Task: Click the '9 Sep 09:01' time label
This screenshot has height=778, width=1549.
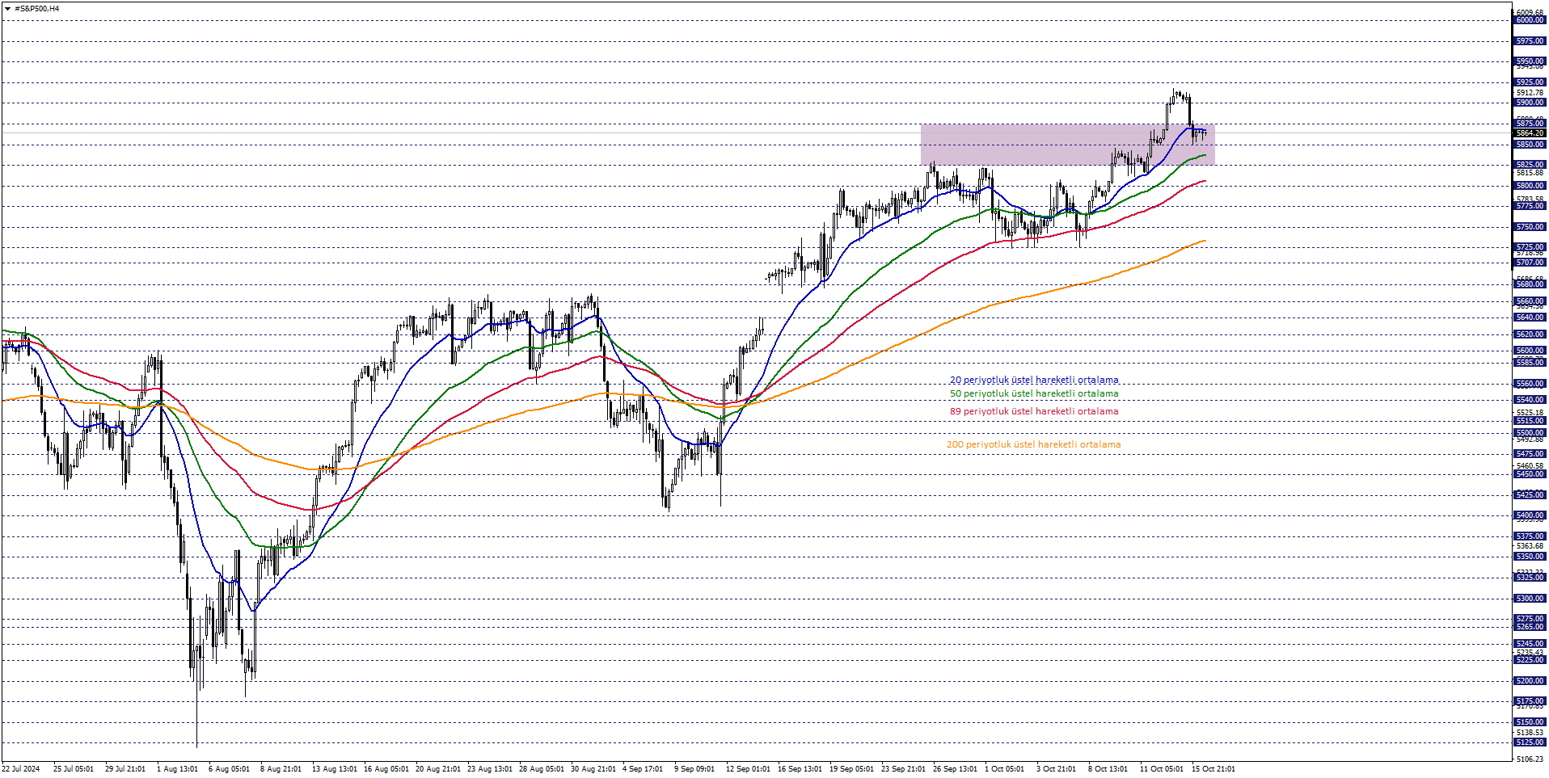Action: [694, 769]
